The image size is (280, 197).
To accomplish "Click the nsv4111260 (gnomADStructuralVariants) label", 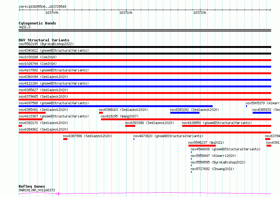I will click(x=54, y=83).
